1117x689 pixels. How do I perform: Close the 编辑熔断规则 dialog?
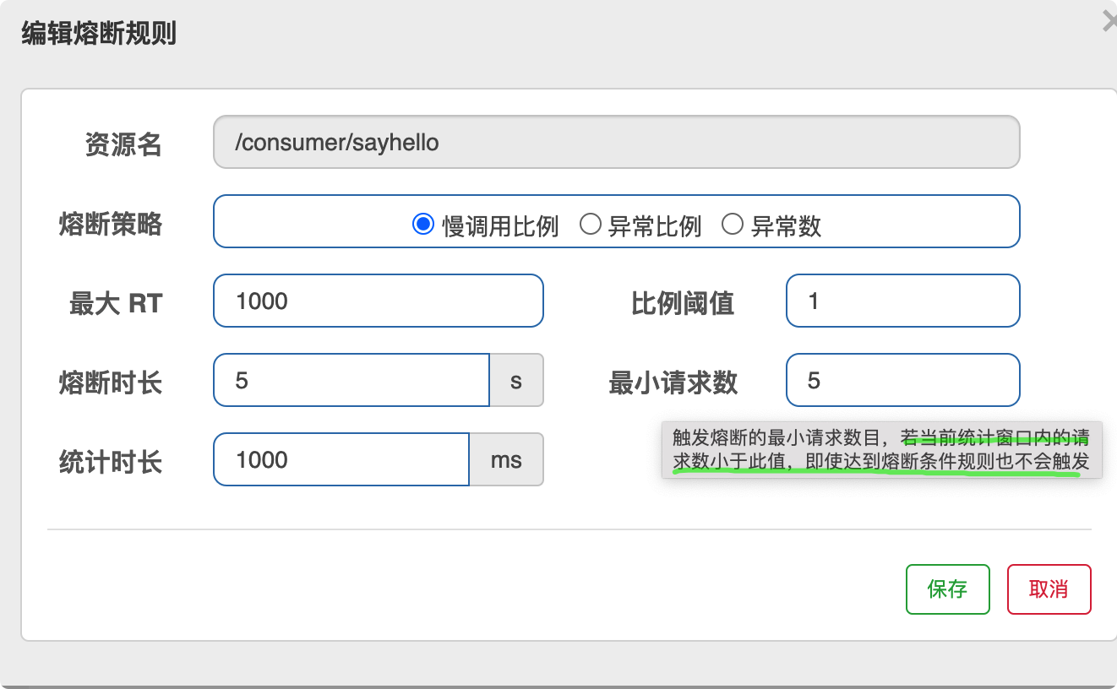pos(1109,22)
